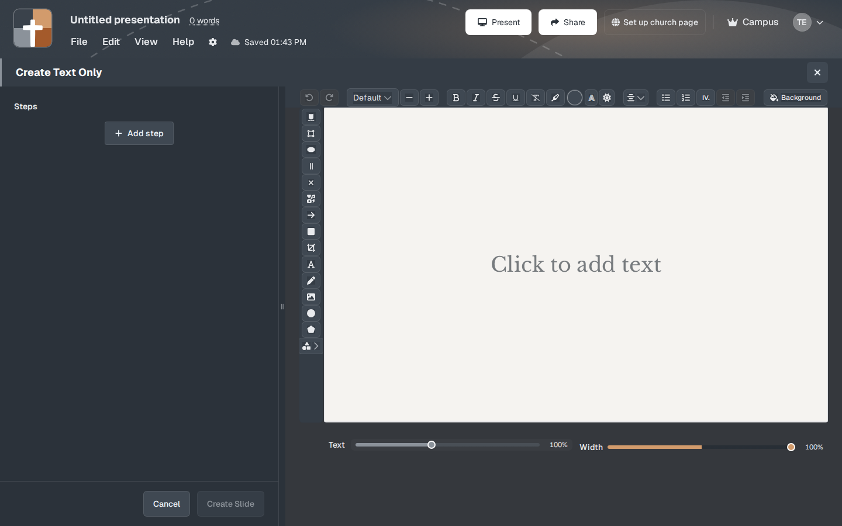The height and width of the screenshot is (526, 842).
Task: Open the Edit menu
Action: click(111, 41)
